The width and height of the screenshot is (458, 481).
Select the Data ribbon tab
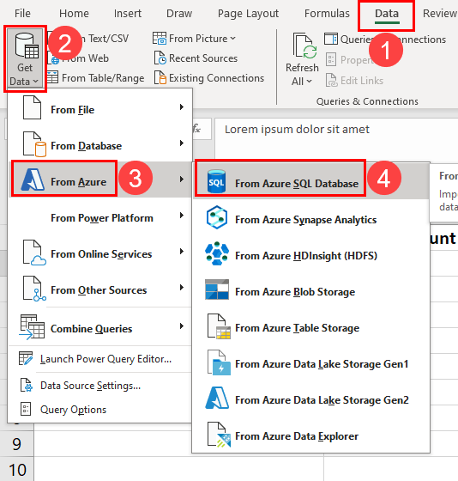tap(387, 15)
